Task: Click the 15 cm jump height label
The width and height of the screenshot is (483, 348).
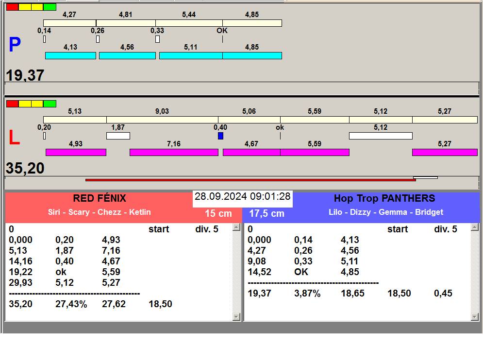Action: tap(218, 213)
